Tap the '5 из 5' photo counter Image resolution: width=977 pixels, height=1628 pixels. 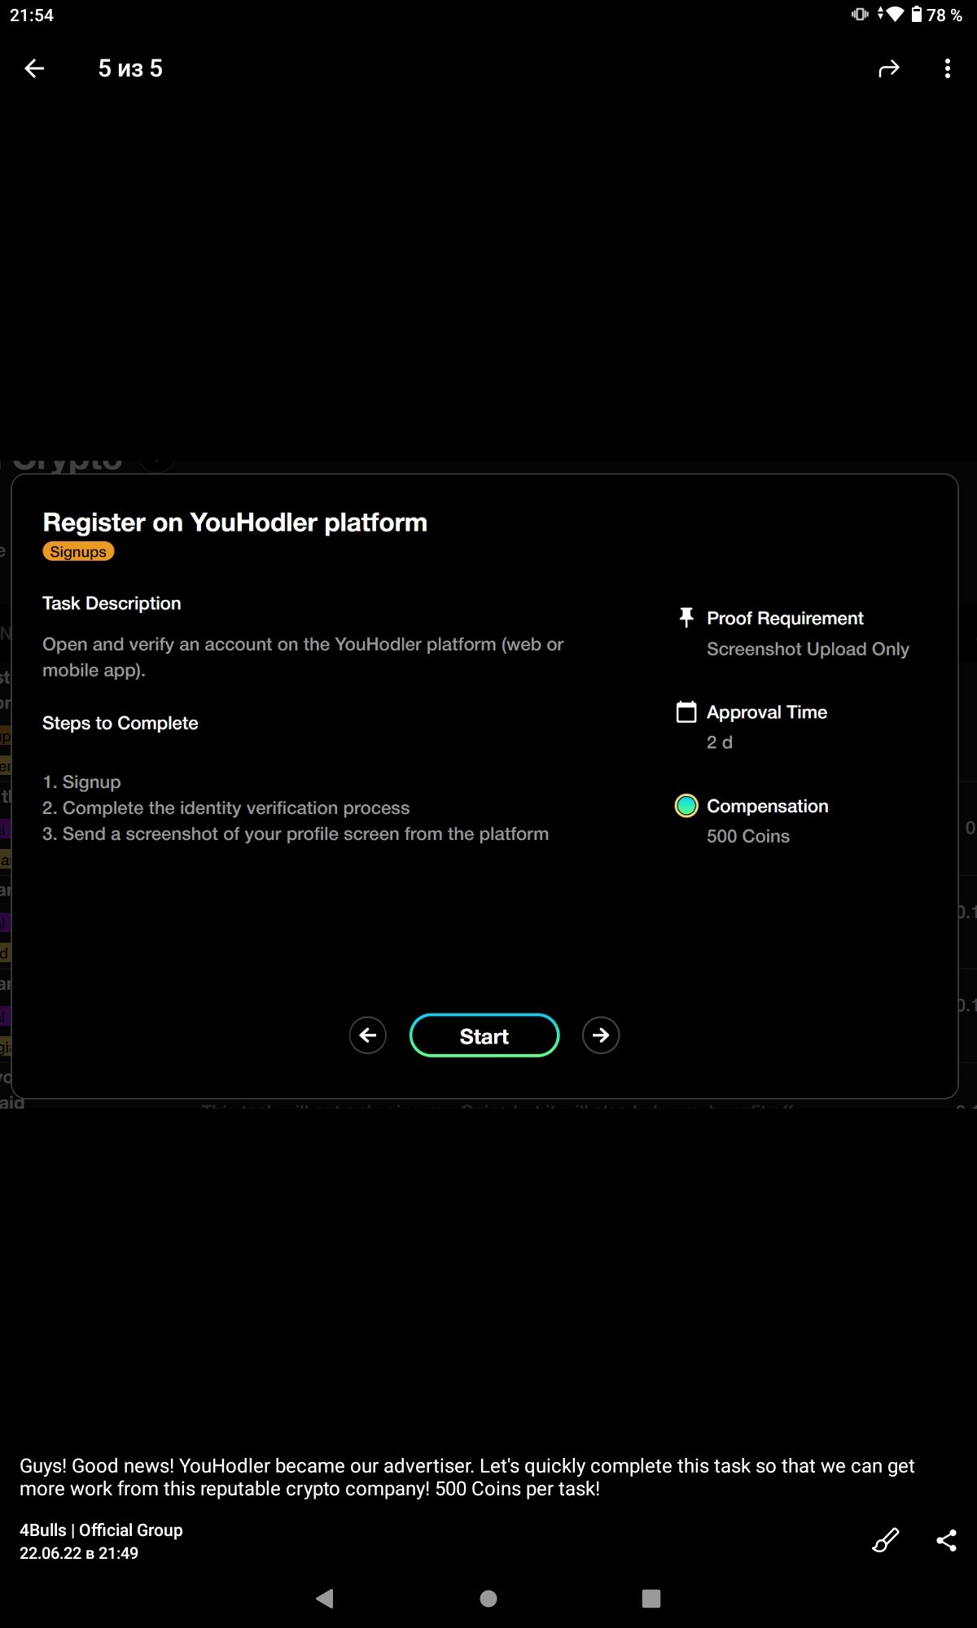pyautogui.click(x=130, y=69)
